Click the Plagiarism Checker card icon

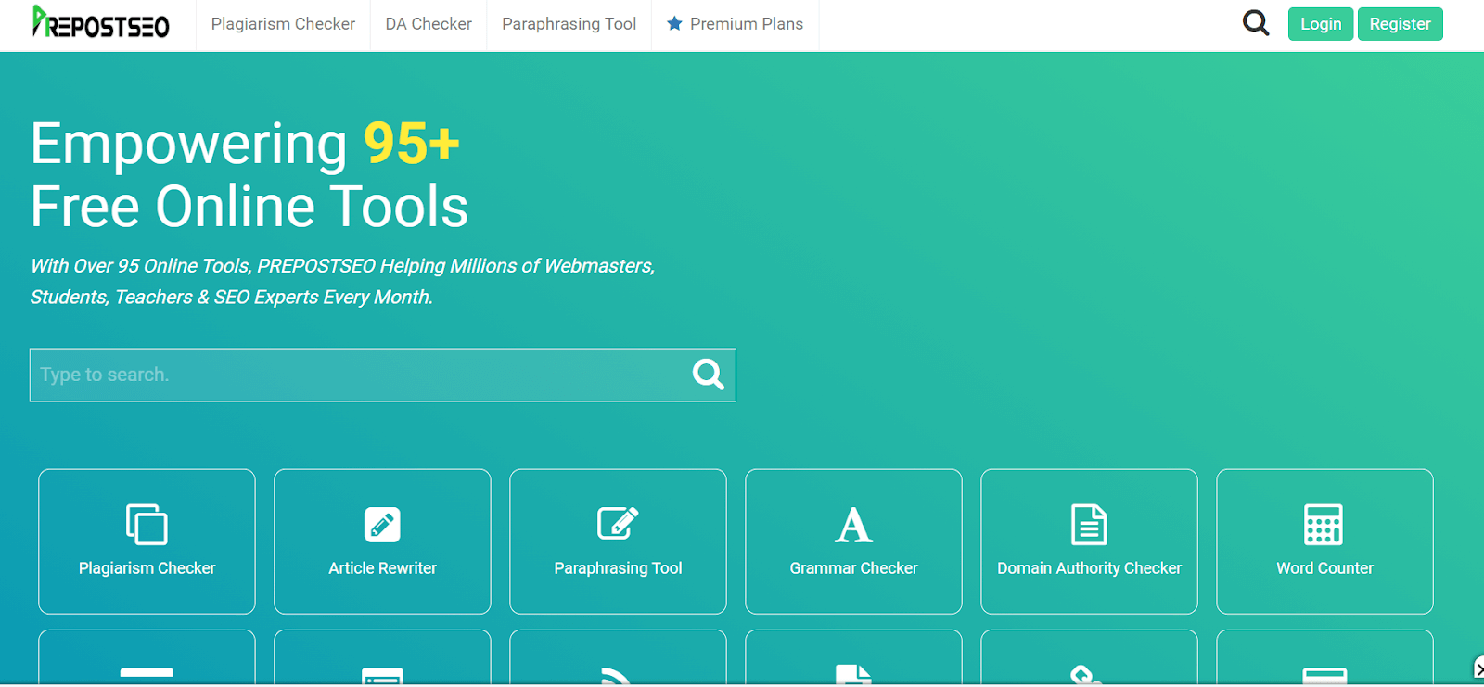[147, 524]
